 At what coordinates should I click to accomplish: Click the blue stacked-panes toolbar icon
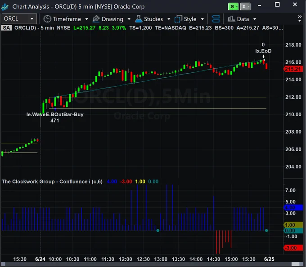tap(216, 19)
